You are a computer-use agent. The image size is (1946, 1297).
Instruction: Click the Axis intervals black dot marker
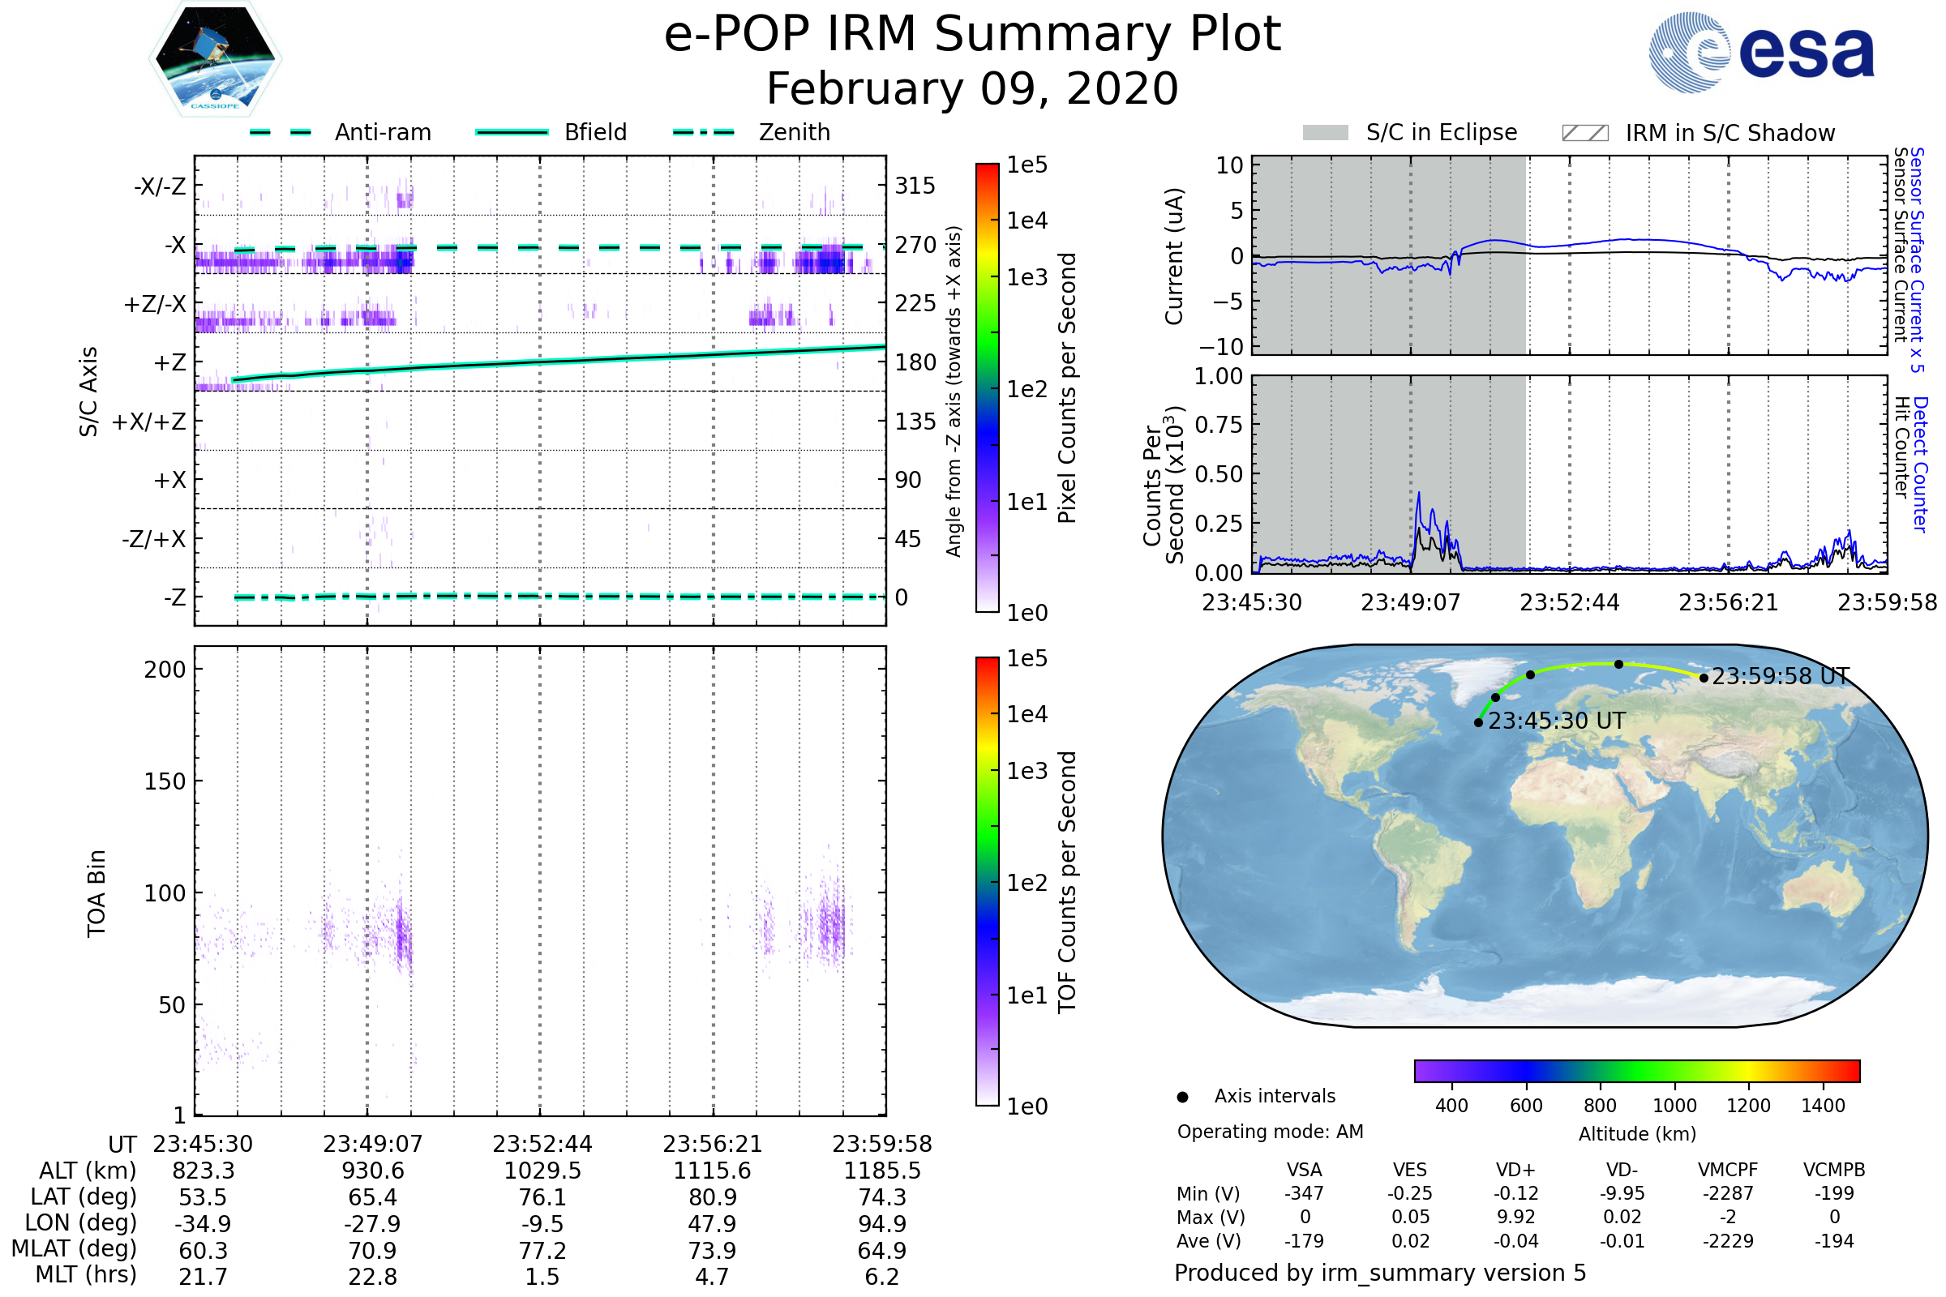(x=1182, y=1097)
